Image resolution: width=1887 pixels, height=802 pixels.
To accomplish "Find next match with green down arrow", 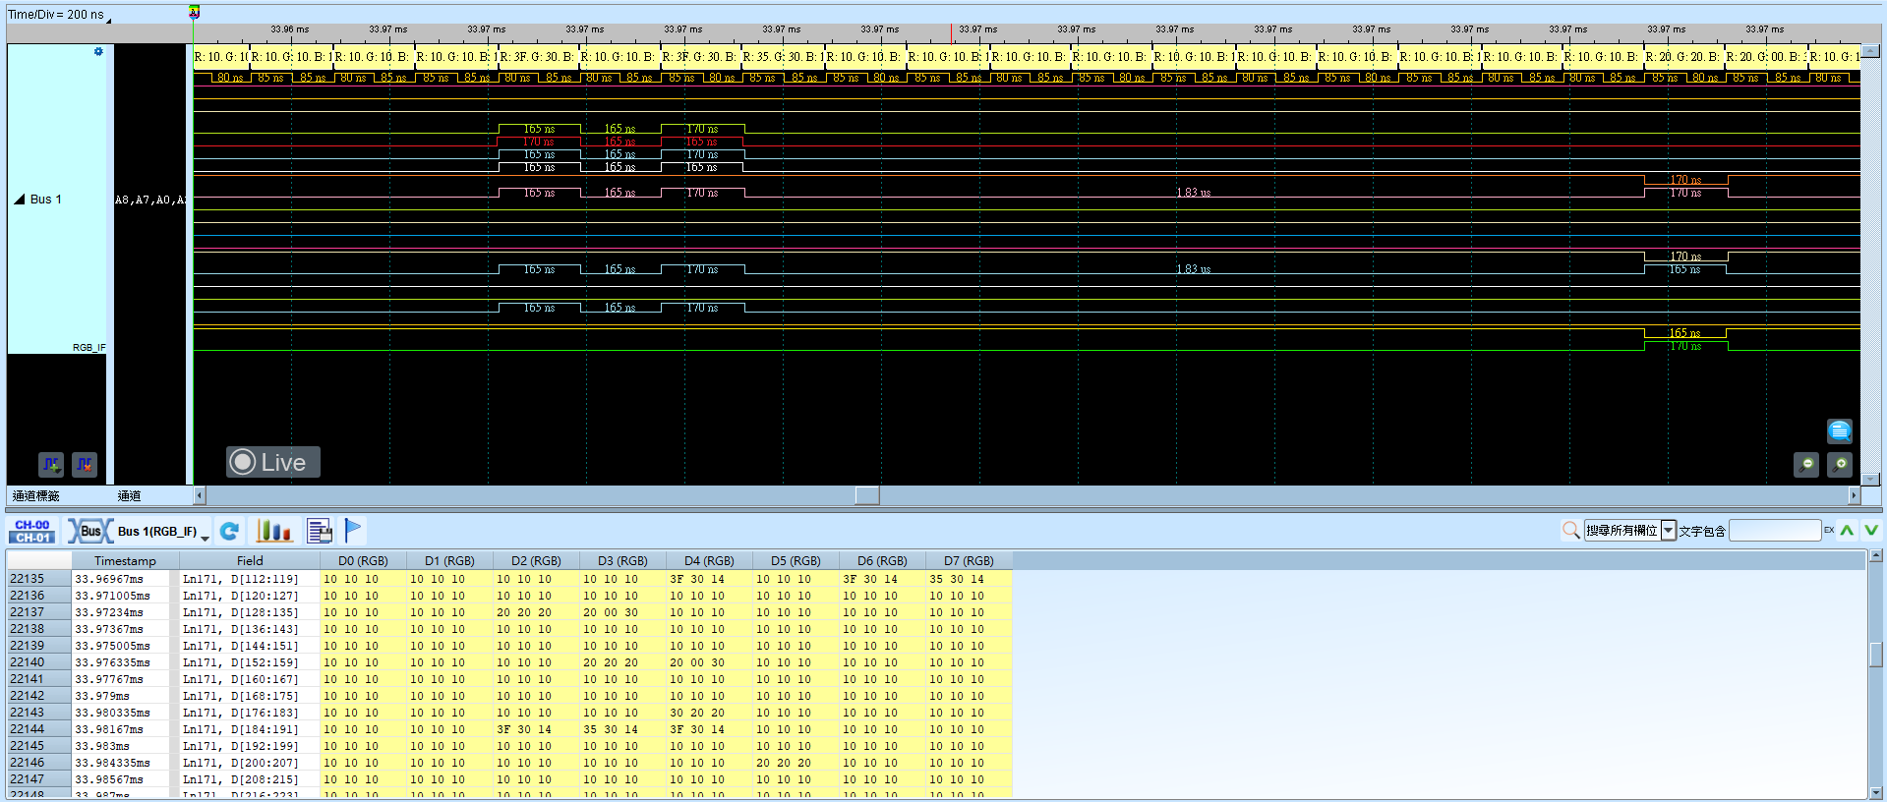I will point(1871,531).
